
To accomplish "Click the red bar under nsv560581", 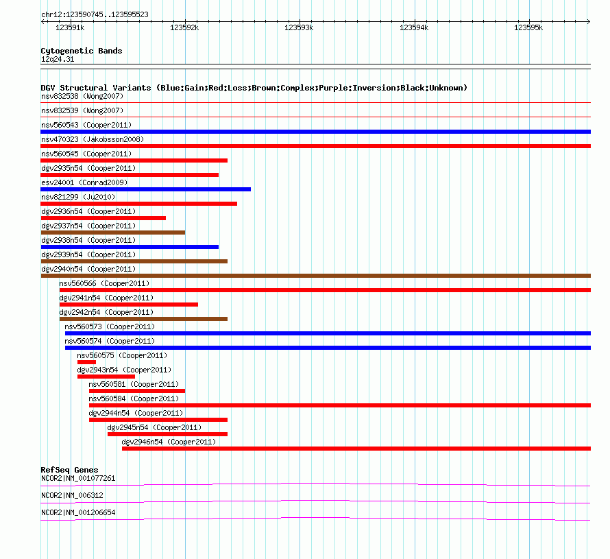I will pyautogui.click(x=137, y=391).
